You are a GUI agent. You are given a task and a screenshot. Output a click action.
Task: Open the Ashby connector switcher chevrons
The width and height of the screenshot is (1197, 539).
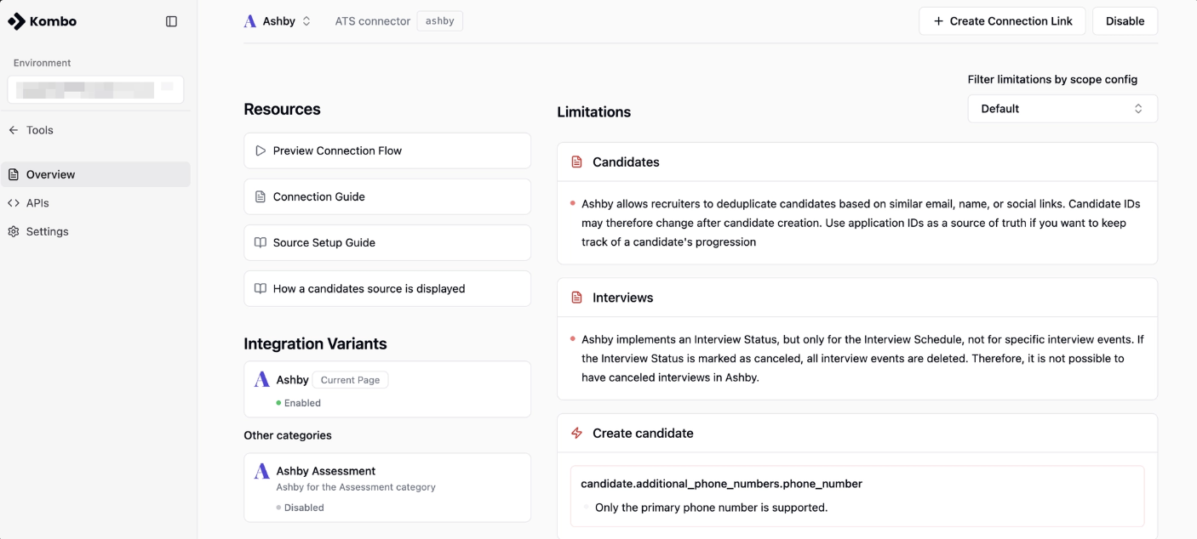306,21
